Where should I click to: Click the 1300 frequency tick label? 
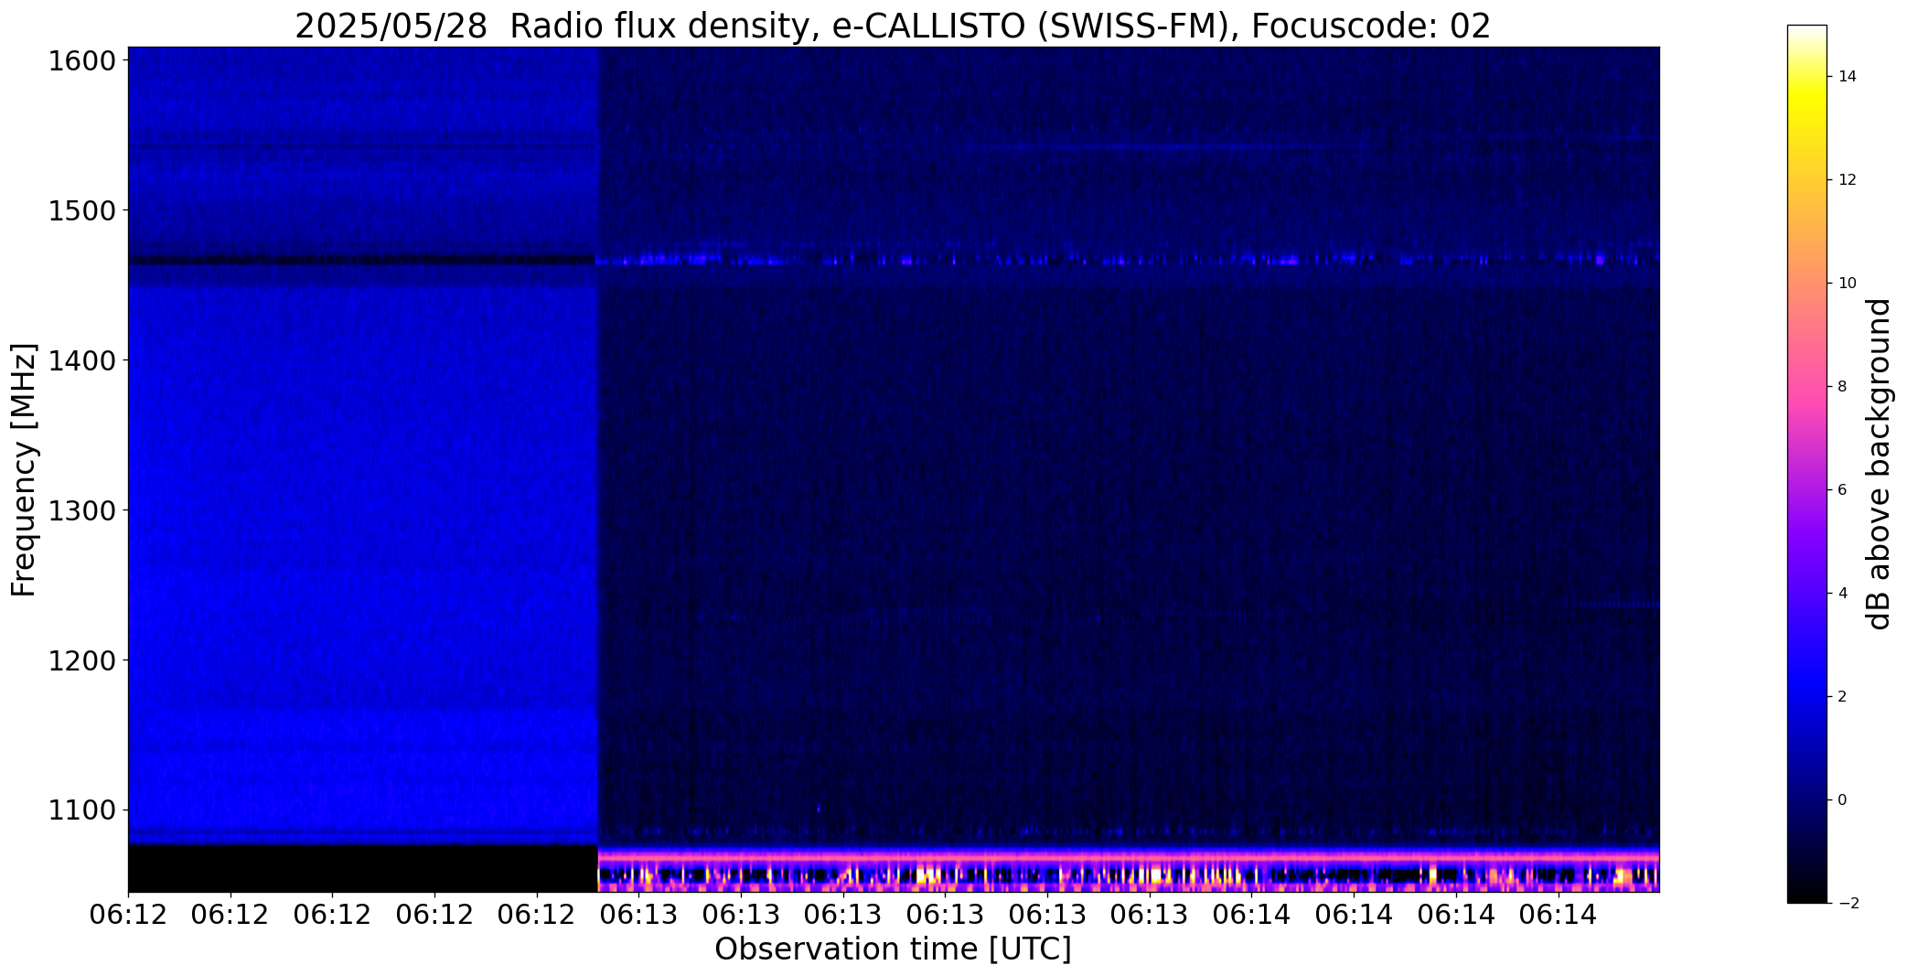click(82, 510)
